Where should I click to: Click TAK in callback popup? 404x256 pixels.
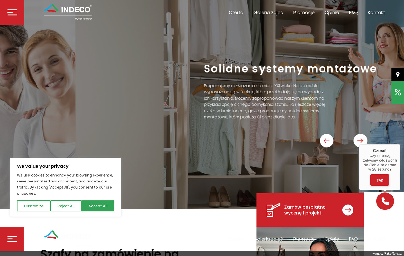tap(380, 180)
